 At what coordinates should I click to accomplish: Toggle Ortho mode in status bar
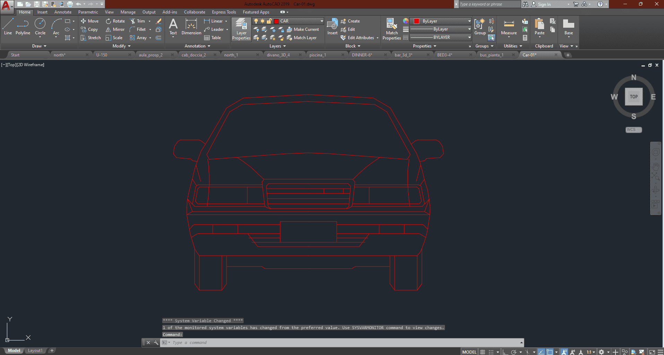click(505, 352)
